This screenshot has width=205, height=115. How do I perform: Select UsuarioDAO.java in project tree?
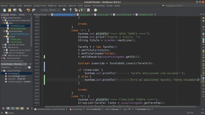point(18,28)
